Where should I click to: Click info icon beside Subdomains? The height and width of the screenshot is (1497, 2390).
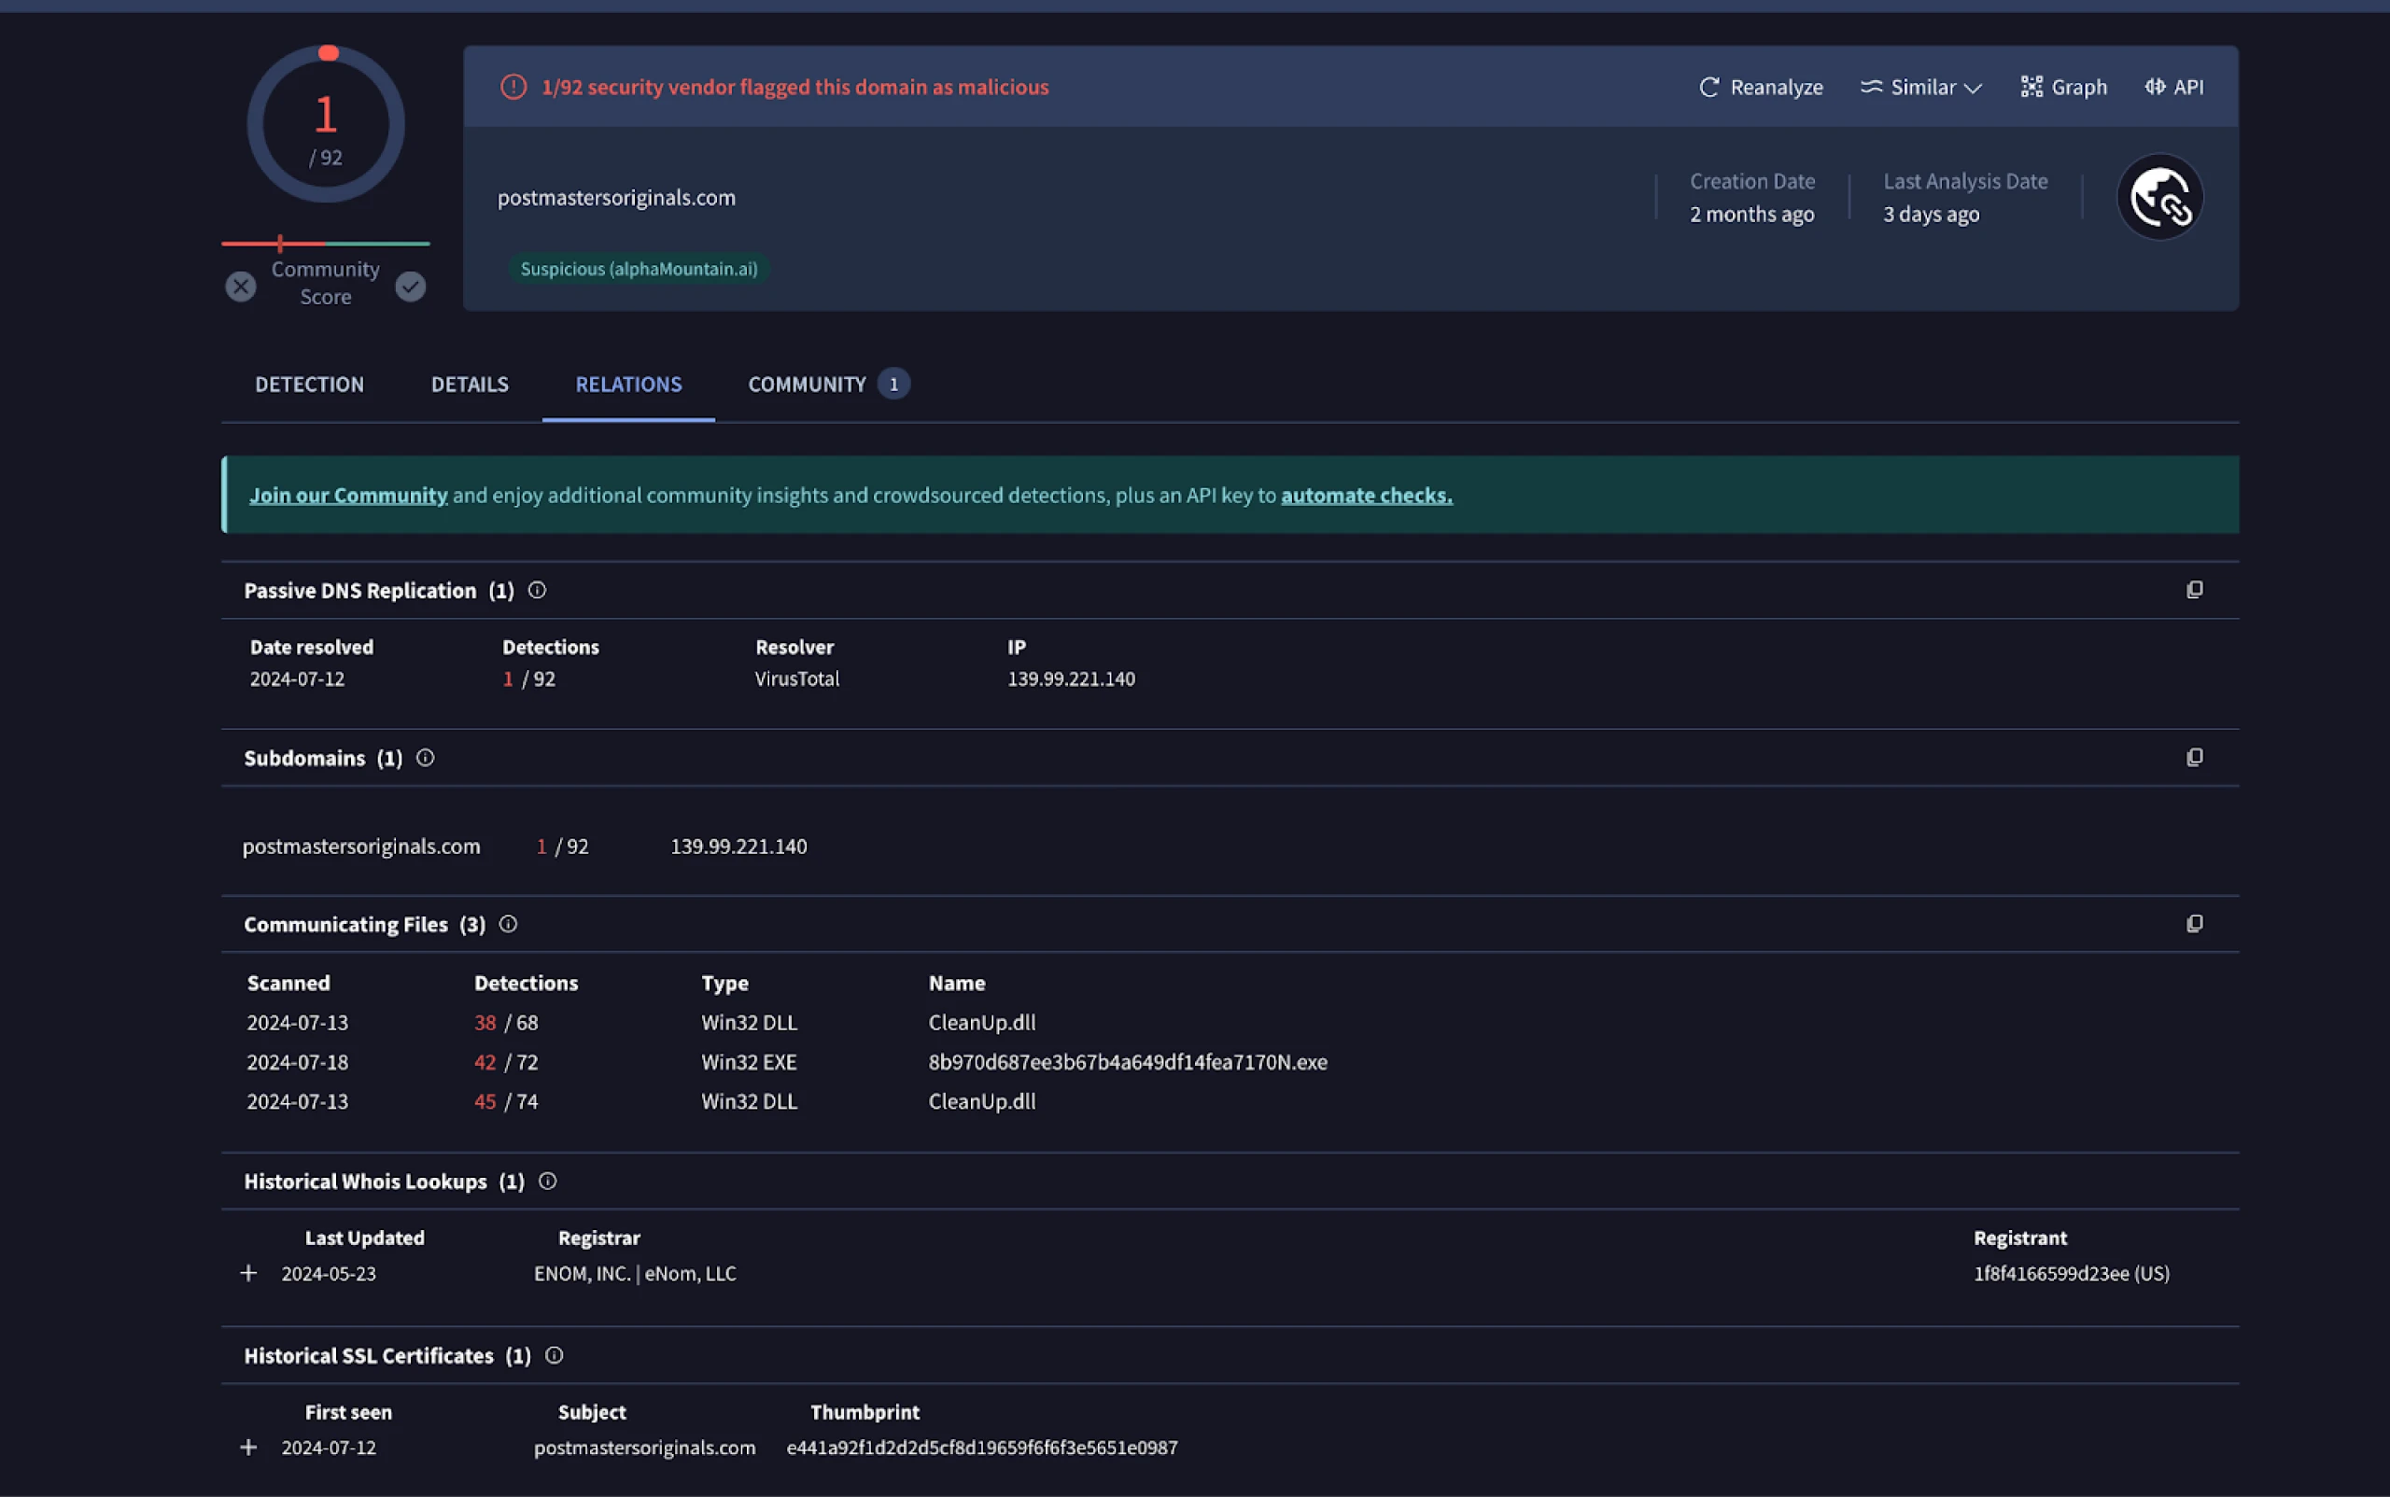pyautogui.click(x=425, y=759)
